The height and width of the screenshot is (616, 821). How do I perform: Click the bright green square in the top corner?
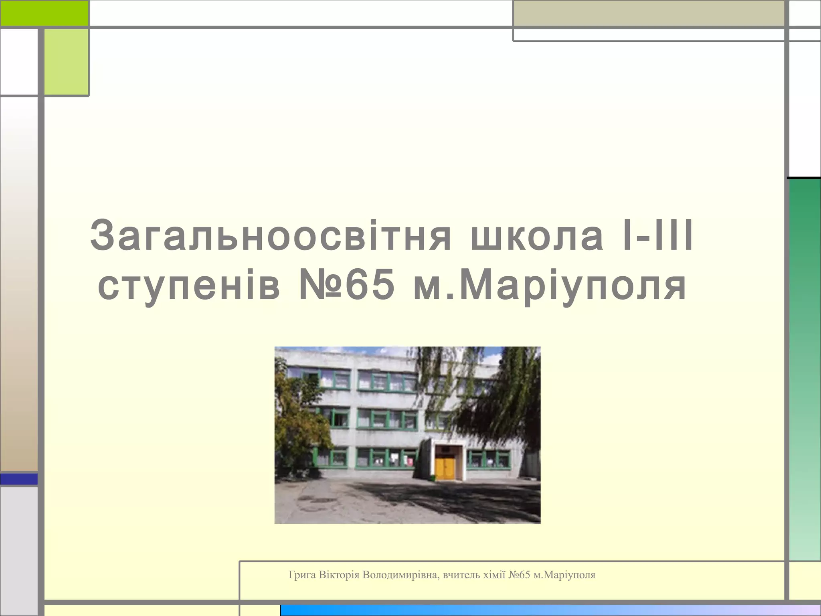point(44,13)
